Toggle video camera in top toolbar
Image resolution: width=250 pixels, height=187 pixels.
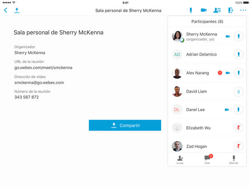coord(204,10)
